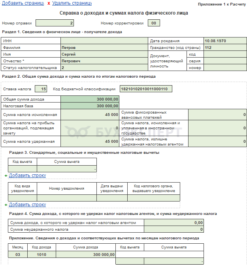Click profit tax to offset field

coord(90,128)
